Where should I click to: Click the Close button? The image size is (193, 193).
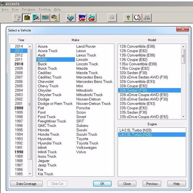[127, 184]
